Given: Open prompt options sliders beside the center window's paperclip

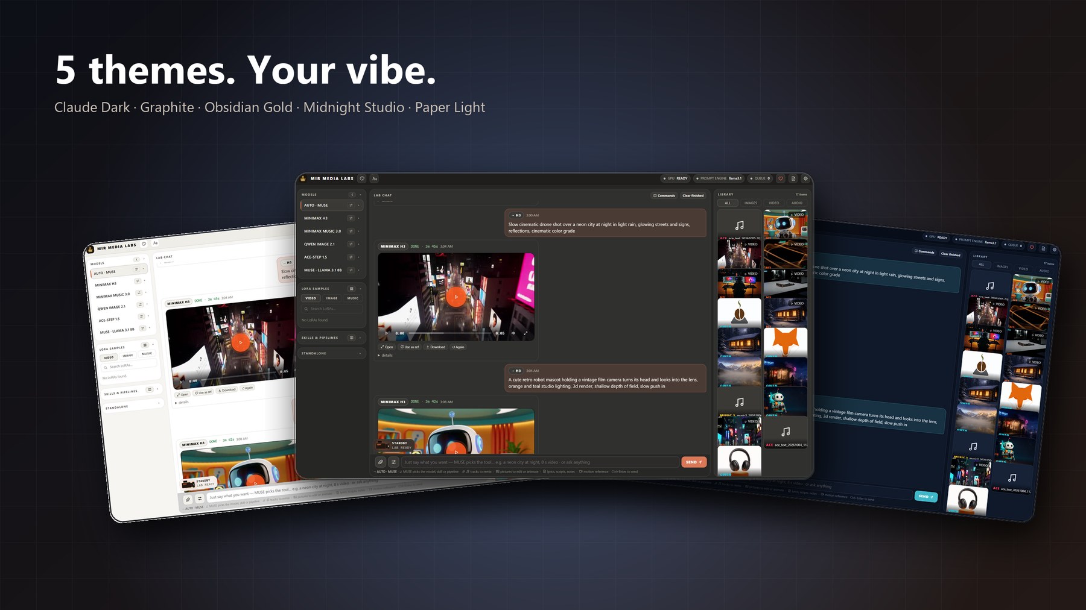Looking at the screenshot, I should [x=393, y=462].
